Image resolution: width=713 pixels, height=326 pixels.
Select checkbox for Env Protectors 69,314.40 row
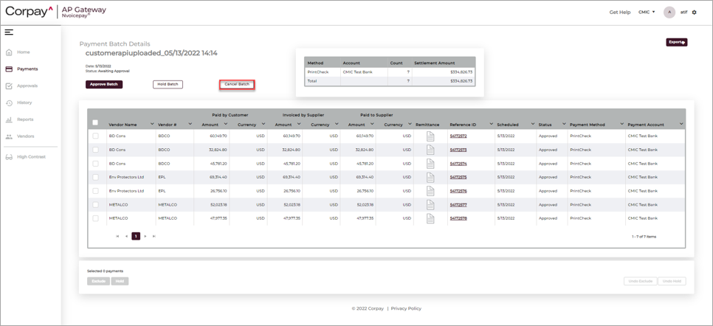[x=95, y=178]
